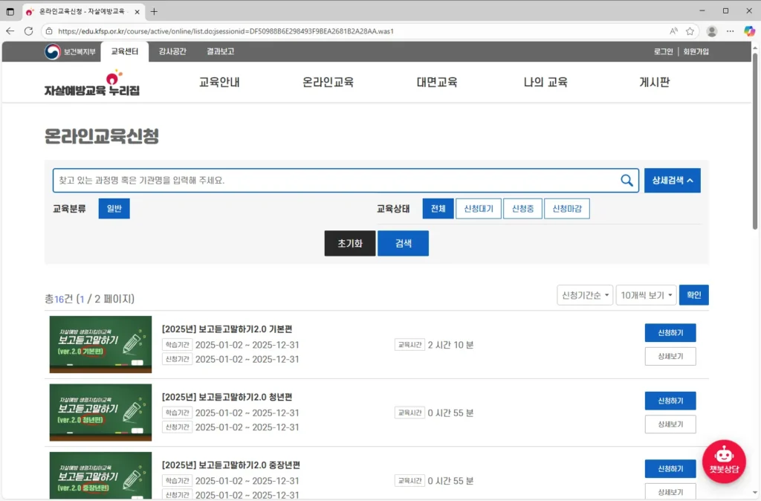This screenshot has width=761, height=501.
Task: Select the 신청대기 education status filter
Action: click(x=478, y=208)
